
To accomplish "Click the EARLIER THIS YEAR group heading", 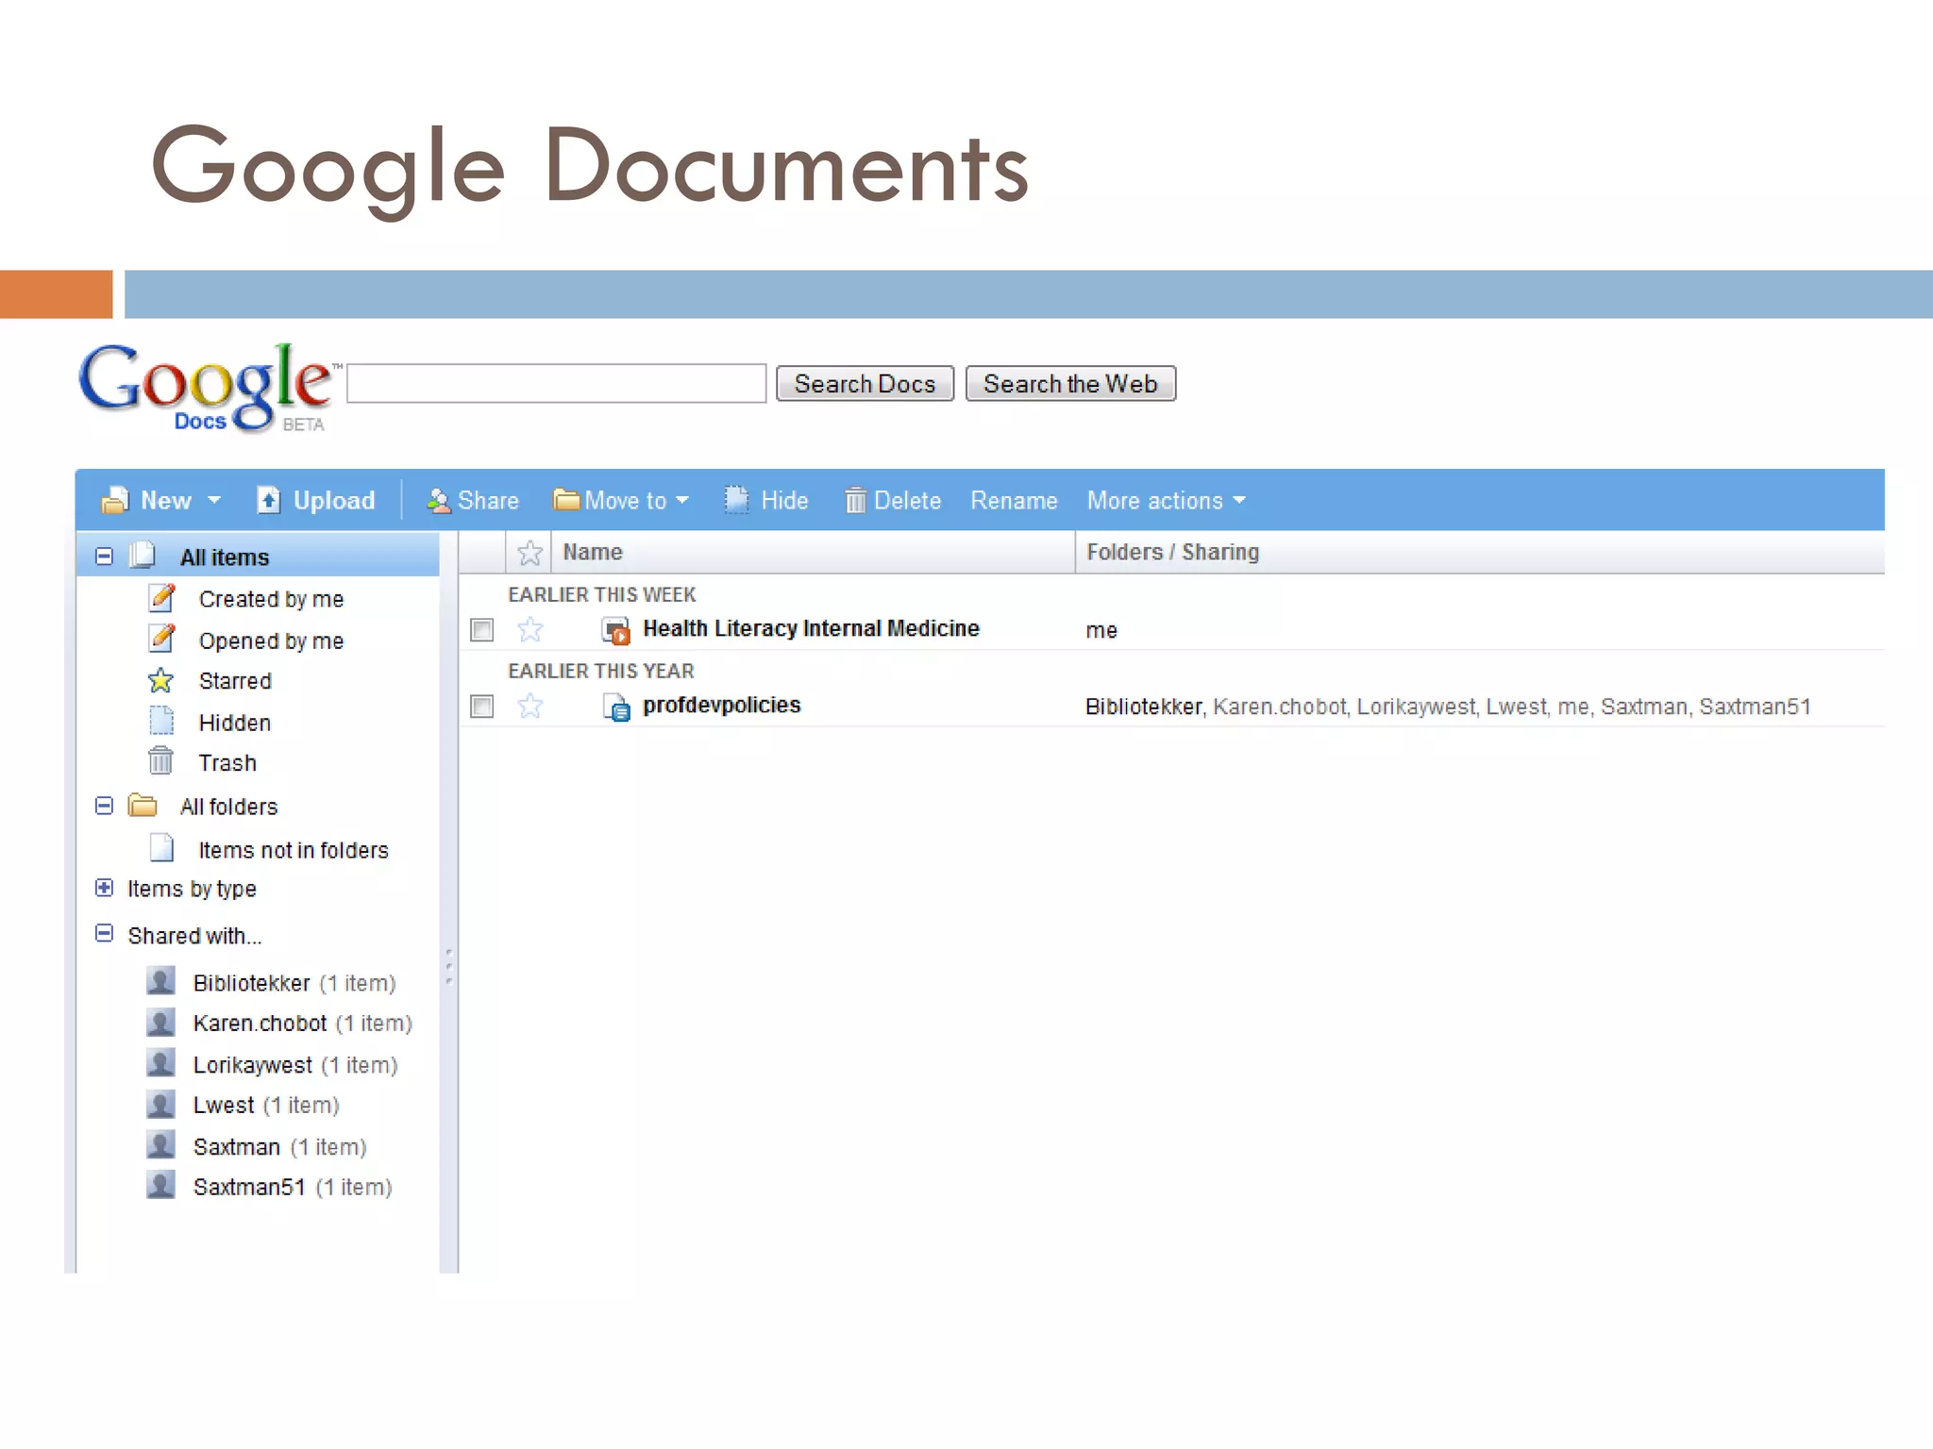I will pos(601,671).
